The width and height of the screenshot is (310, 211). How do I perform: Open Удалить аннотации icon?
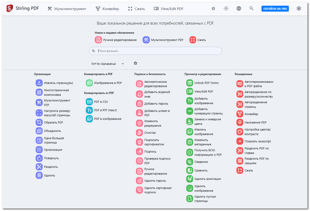point(190,179)
